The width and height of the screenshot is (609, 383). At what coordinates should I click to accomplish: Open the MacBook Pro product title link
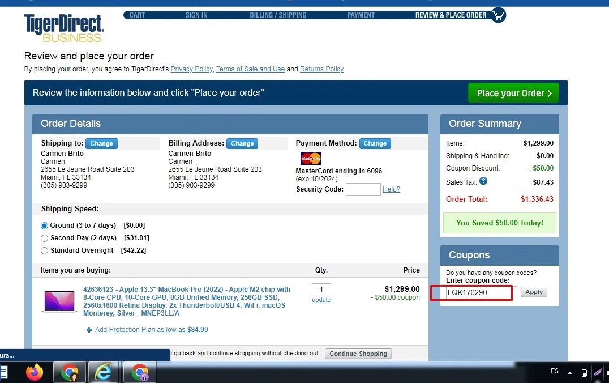[x=186, y=301]
